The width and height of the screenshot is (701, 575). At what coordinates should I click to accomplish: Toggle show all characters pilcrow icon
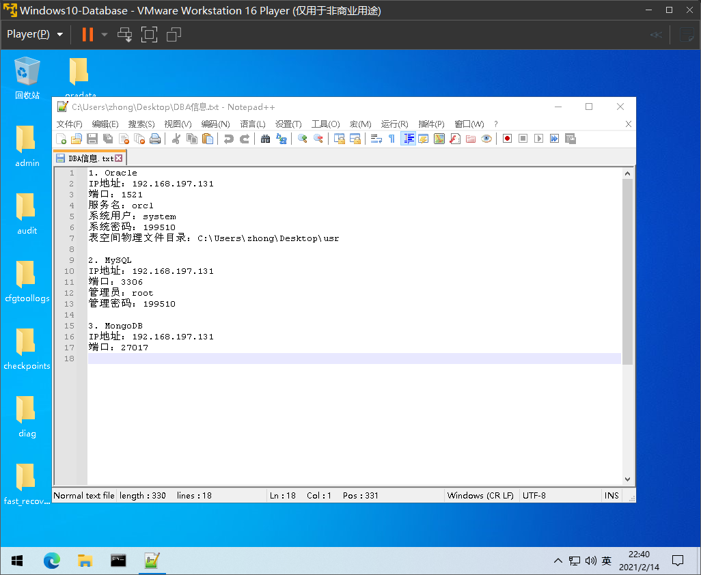coord(391,139)
